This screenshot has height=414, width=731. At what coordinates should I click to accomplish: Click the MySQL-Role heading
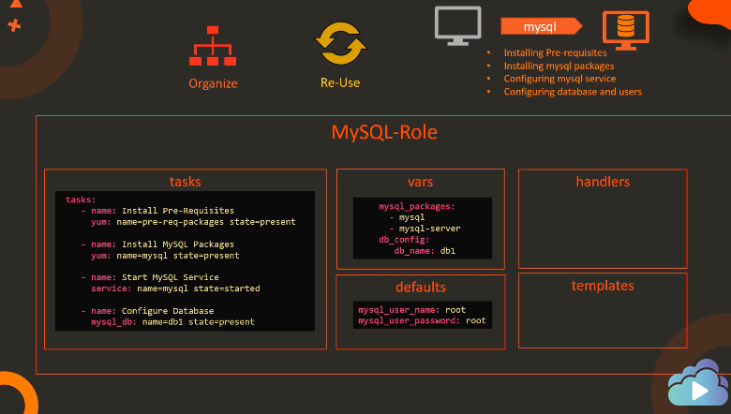[x=384, y=132]
